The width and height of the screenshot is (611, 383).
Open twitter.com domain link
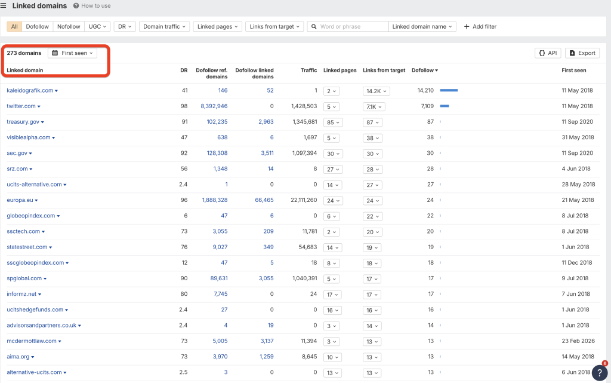tap(21, 106)
